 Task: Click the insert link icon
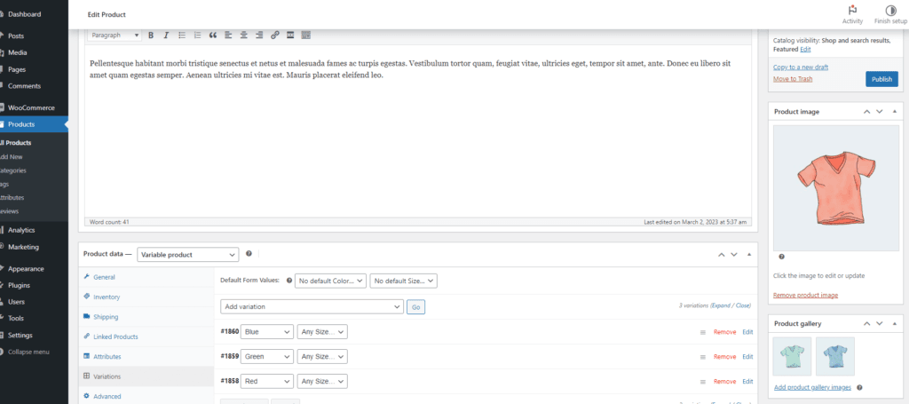pos(275,36)
